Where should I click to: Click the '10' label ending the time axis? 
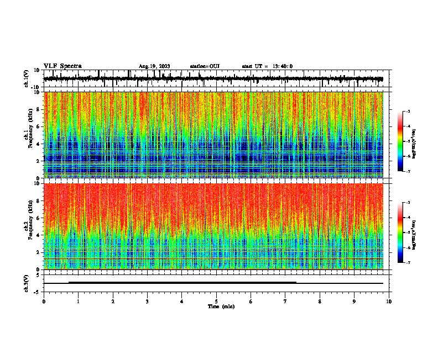pos(389,302)
